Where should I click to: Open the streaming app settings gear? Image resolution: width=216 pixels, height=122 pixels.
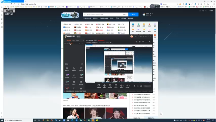(x=141, y=86)
